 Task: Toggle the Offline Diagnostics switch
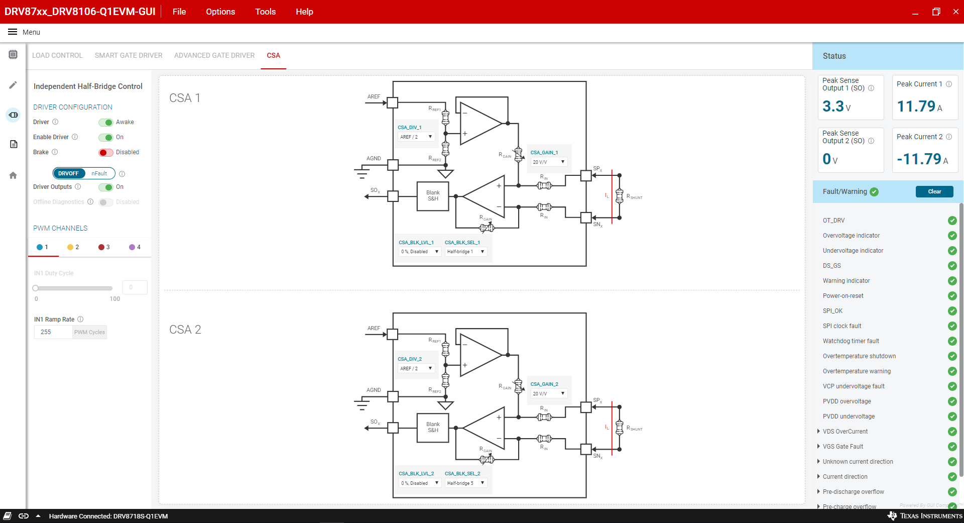click(x=105, y=202)
